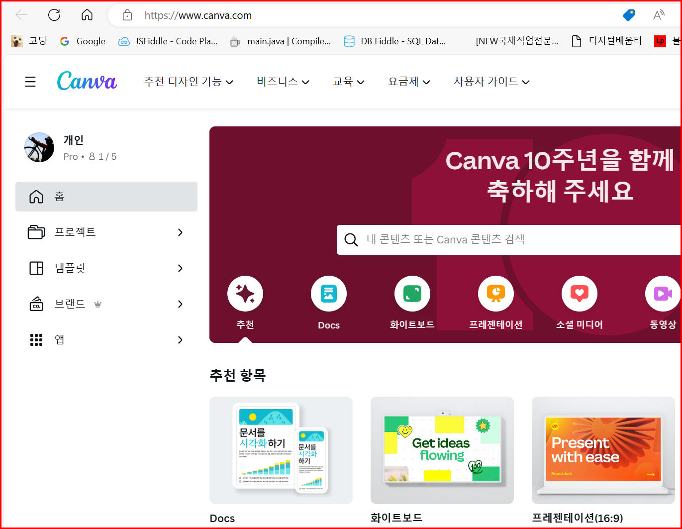This screenshot has width=682, height=529.
Task: Click the Docs caption under first thumbnail
Action: [x=222, y=518]
